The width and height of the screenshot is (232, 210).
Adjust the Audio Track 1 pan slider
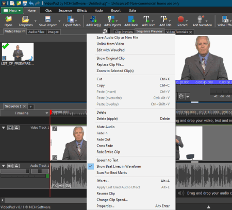(40, 171)
